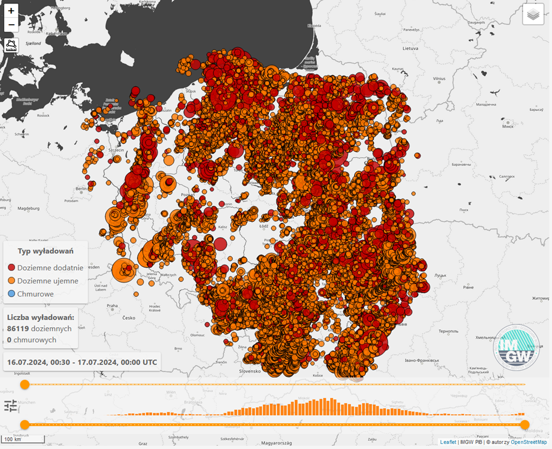The height and width of the screenshot is (449, 552).
Task: Click the 'Lietuva' country label on map
Action: (411, 48)
